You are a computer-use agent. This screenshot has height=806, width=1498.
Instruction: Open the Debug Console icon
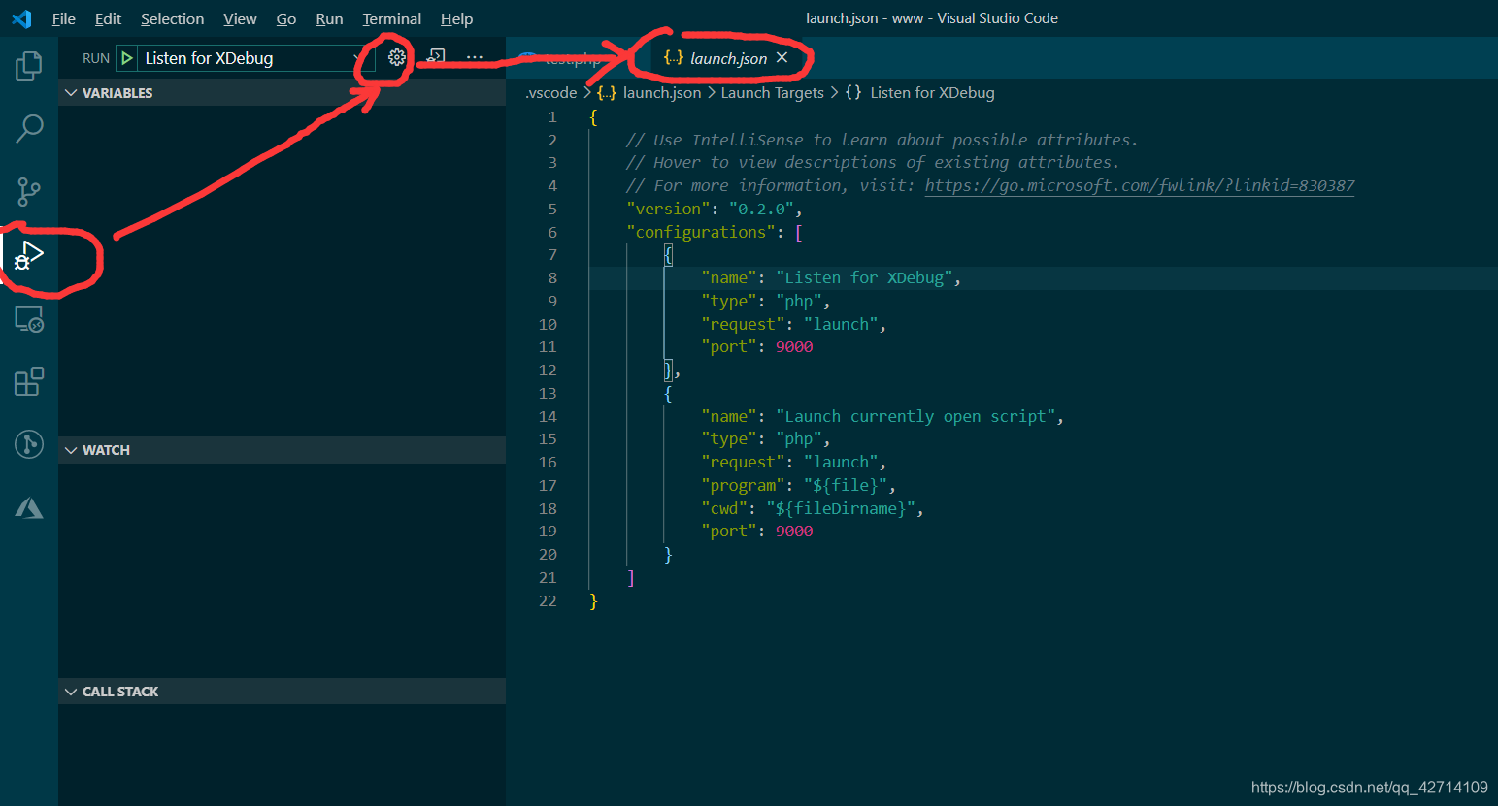click(436, 57)
